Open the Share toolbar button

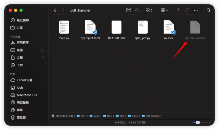(179, 10)
